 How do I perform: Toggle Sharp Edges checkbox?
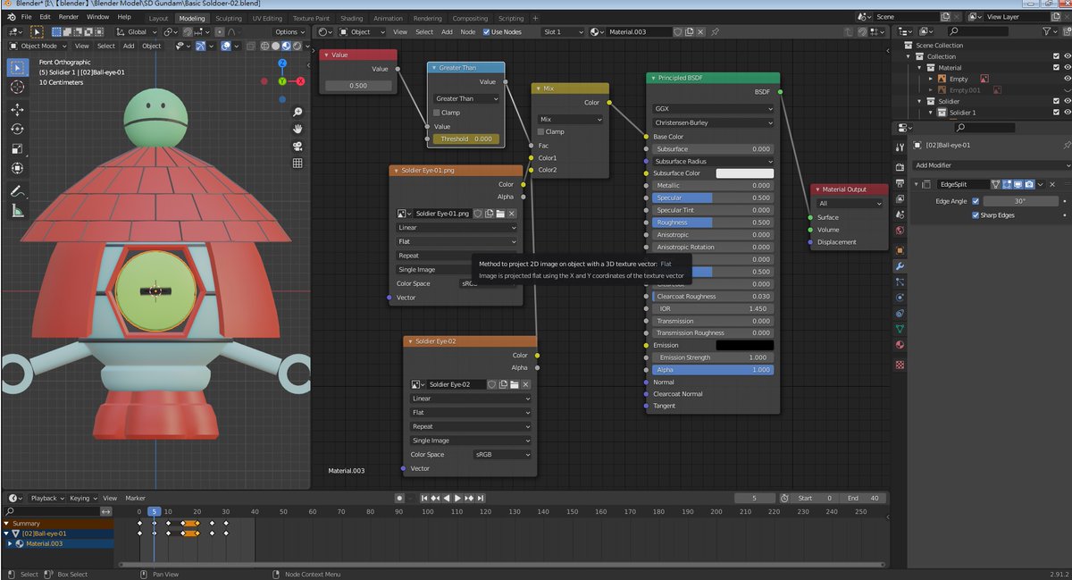[976, 215]
